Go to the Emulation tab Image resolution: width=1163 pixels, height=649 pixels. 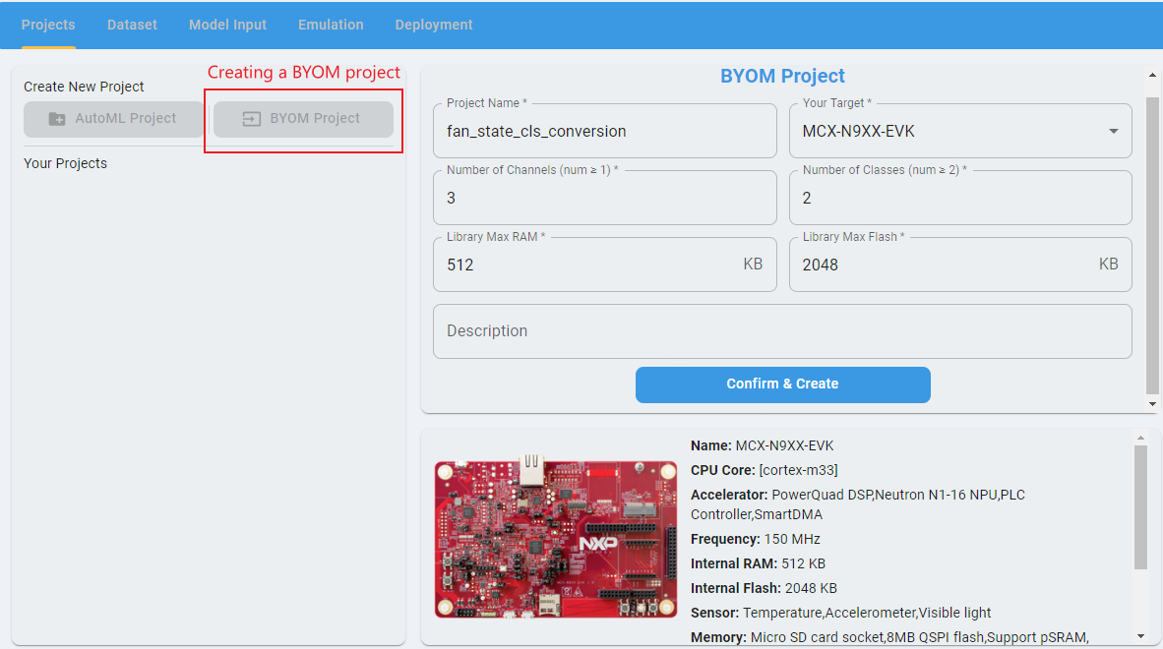click(331, 25)
